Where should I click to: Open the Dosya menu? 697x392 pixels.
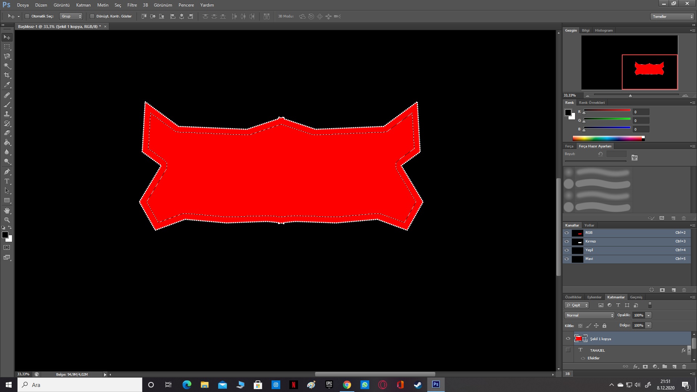[x=23, y=5]
